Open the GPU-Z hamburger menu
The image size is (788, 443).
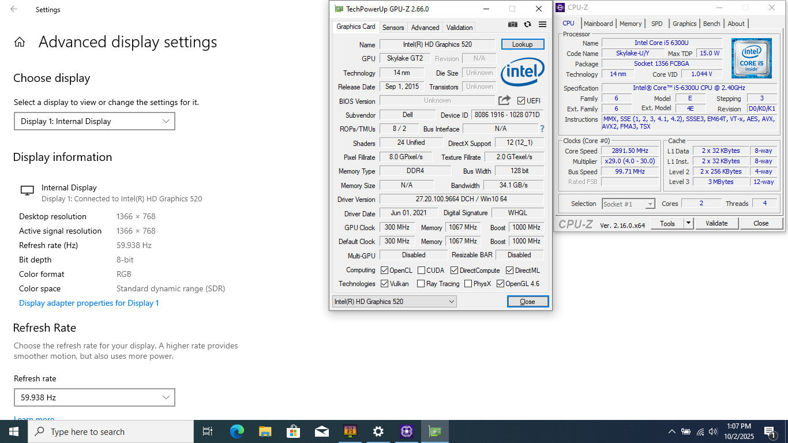(542, 24)
